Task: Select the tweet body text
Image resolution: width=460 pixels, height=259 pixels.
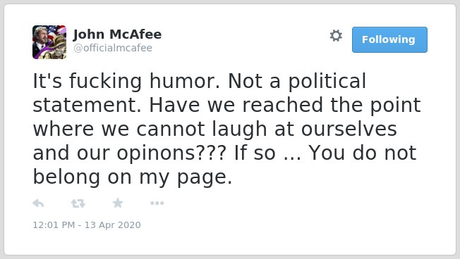Action: pos(226,129)
